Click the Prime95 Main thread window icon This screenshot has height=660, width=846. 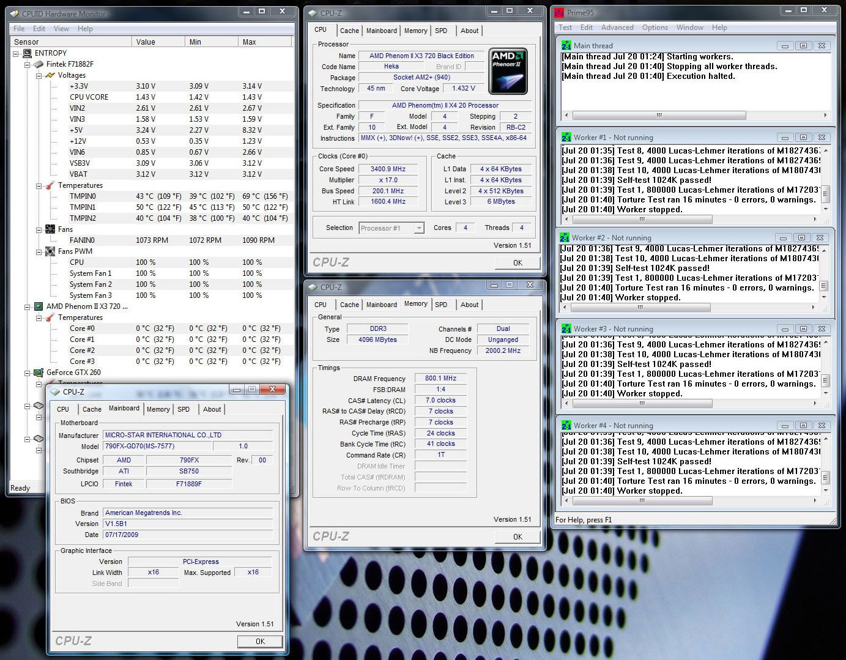(x=566, y=46)
